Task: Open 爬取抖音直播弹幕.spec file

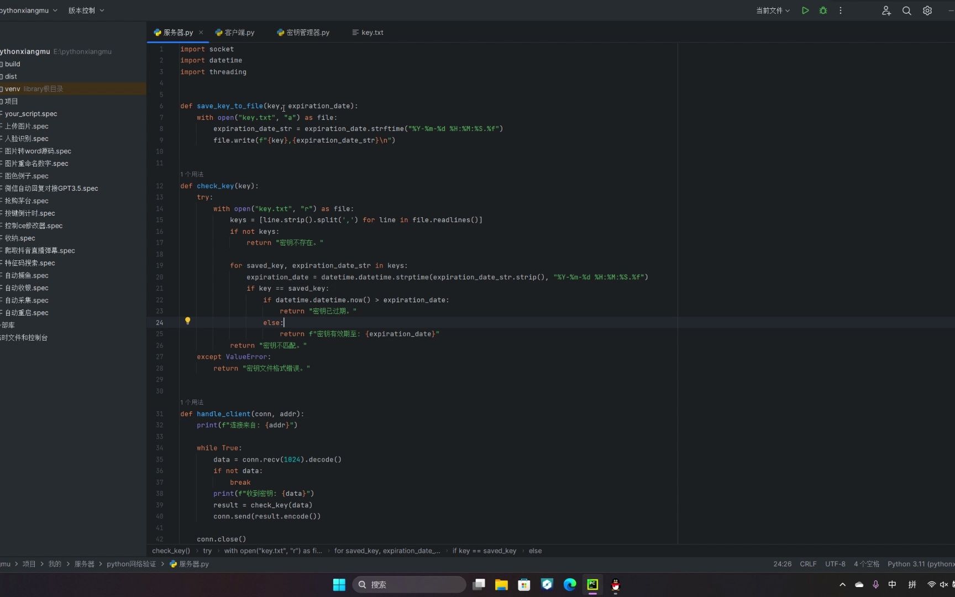Action: [x=39, y=250]
